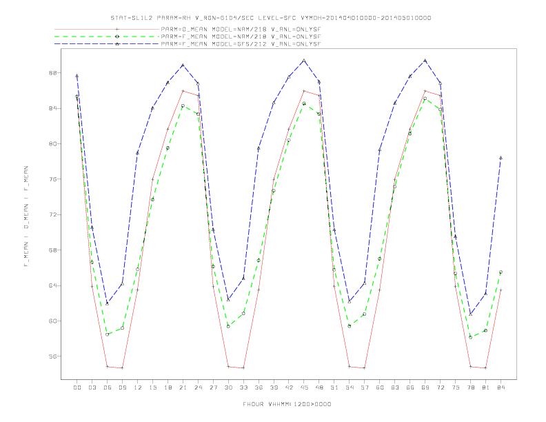Click the x-axis tick label 15

[152, 388]
